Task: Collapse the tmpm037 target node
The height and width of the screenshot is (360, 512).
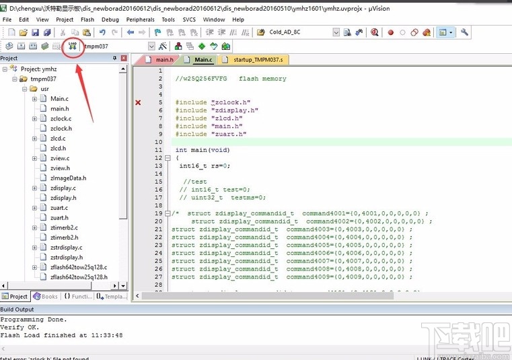Action: (15, 79)
